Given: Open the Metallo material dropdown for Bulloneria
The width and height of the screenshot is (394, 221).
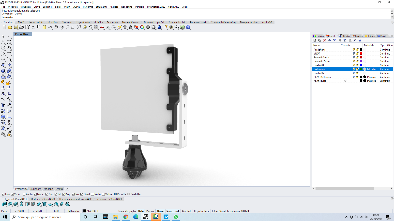Looking at the screenshot, I should coord(371,69).
